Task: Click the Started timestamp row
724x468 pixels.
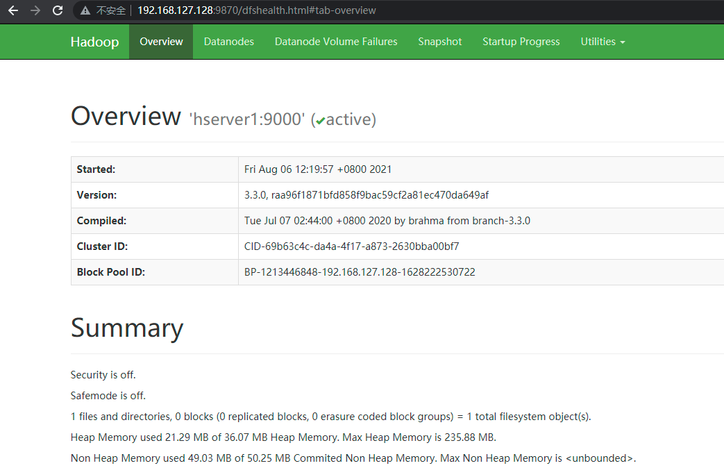Action: click(x=317, y=169)
